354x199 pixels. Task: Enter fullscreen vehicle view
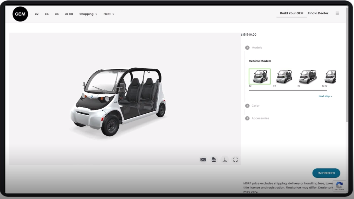(x=235, y=159)
